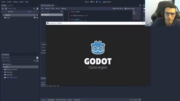Click the script minimap

click(x=136, y=15)
